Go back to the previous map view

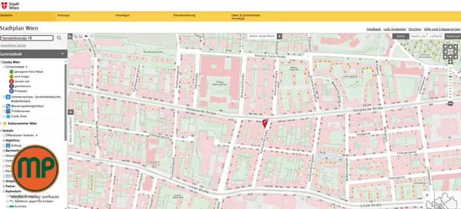coord(86,36)
